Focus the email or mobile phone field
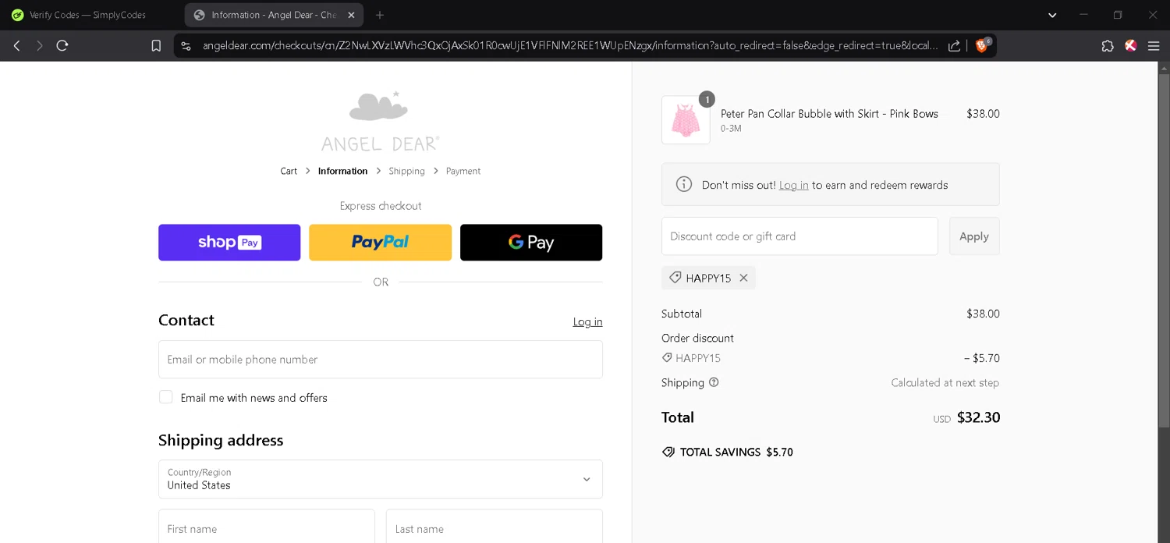The height and width of the screenshot is (543, 1170). coord(380,360)
